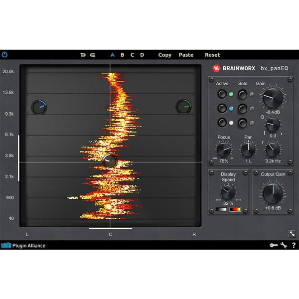
Task: Click the redo arrow icon
Action: (x=93, y=55)
